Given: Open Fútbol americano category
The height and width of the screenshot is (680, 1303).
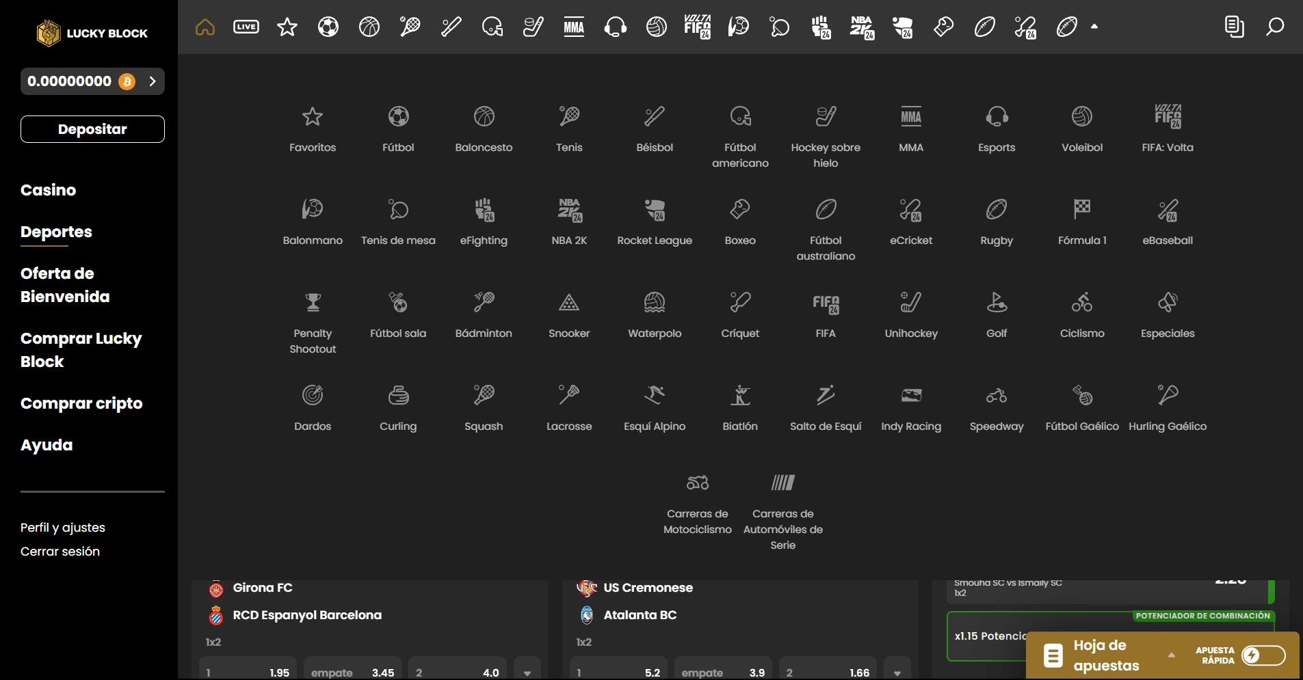Looking at the screenshot, I should (740, 137).
